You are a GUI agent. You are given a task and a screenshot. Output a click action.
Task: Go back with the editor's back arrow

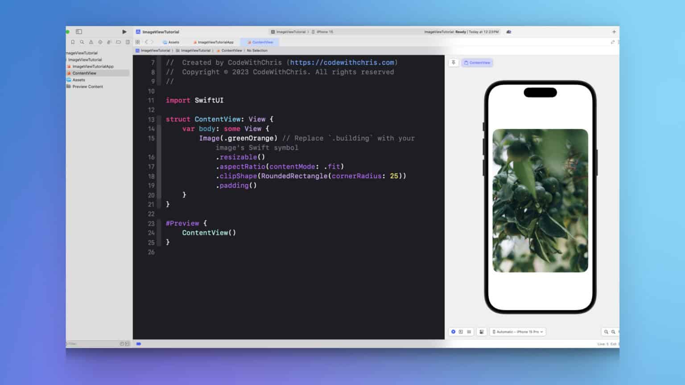coord(146,42)
